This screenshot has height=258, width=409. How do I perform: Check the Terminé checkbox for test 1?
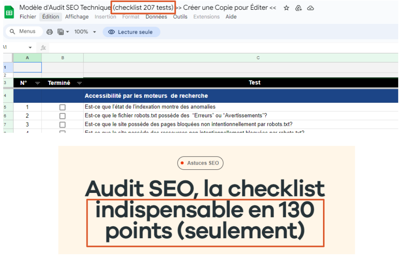pos(63,107)
